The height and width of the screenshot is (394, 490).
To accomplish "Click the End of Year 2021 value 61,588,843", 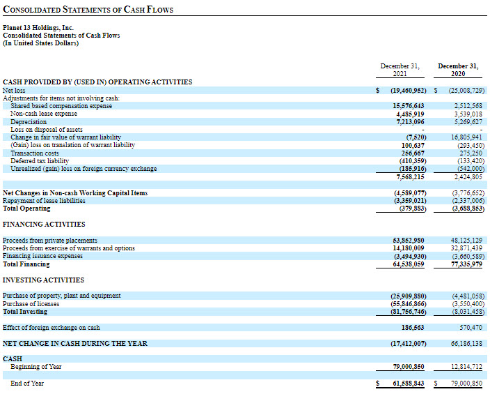I will click(409, 384).
